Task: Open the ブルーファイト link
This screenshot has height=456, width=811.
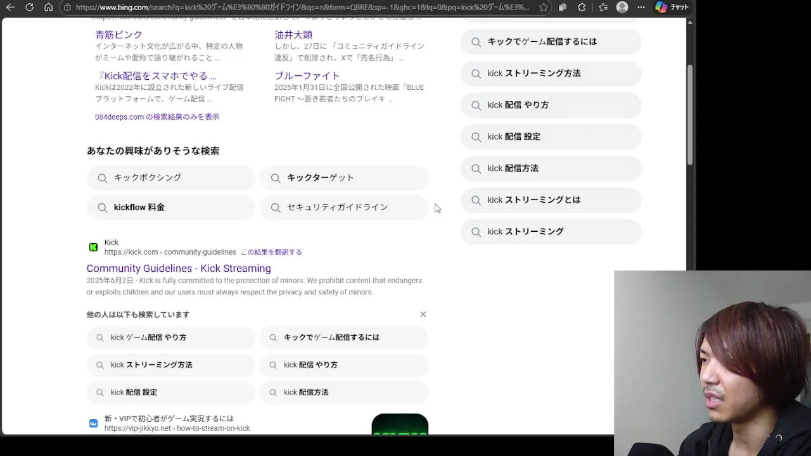Action: pos(307,76)
